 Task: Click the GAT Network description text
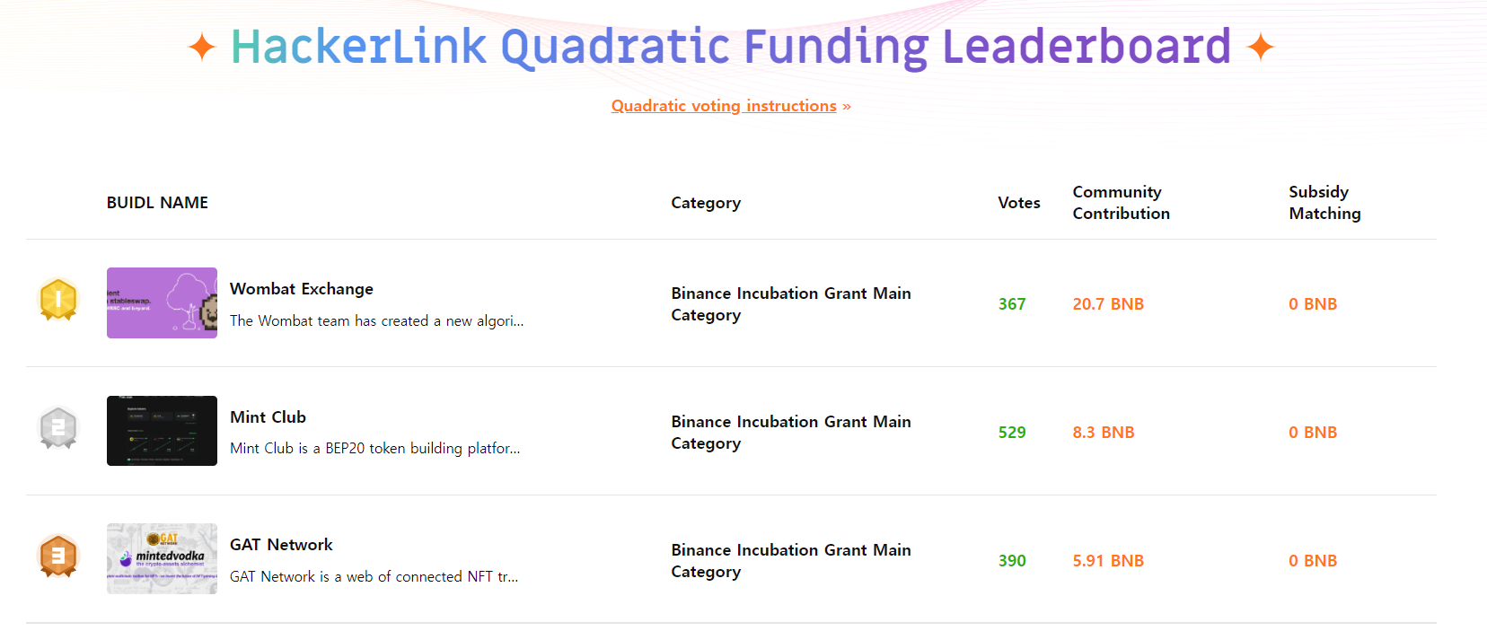point(374,576)
